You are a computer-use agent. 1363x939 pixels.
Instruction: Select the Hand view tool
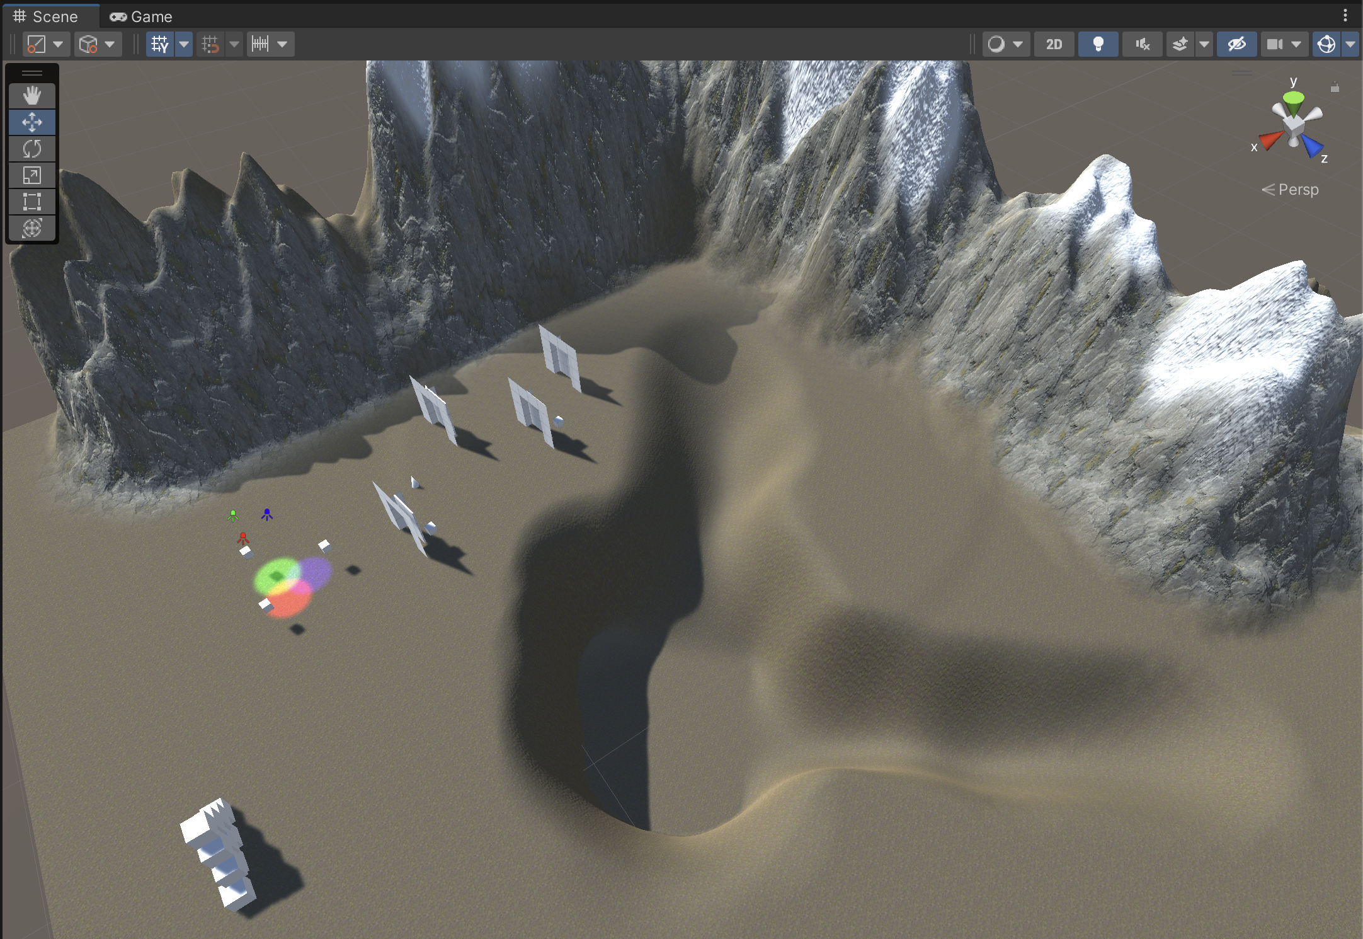point(32,96)
